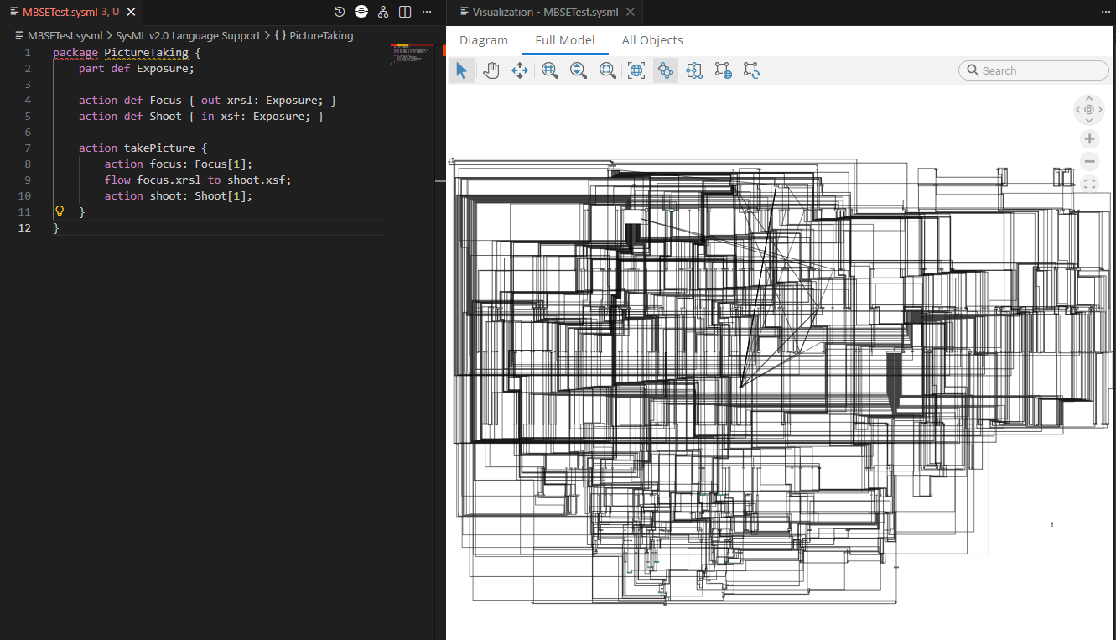Click the globe graph layout icon

[x=724, y=71]
